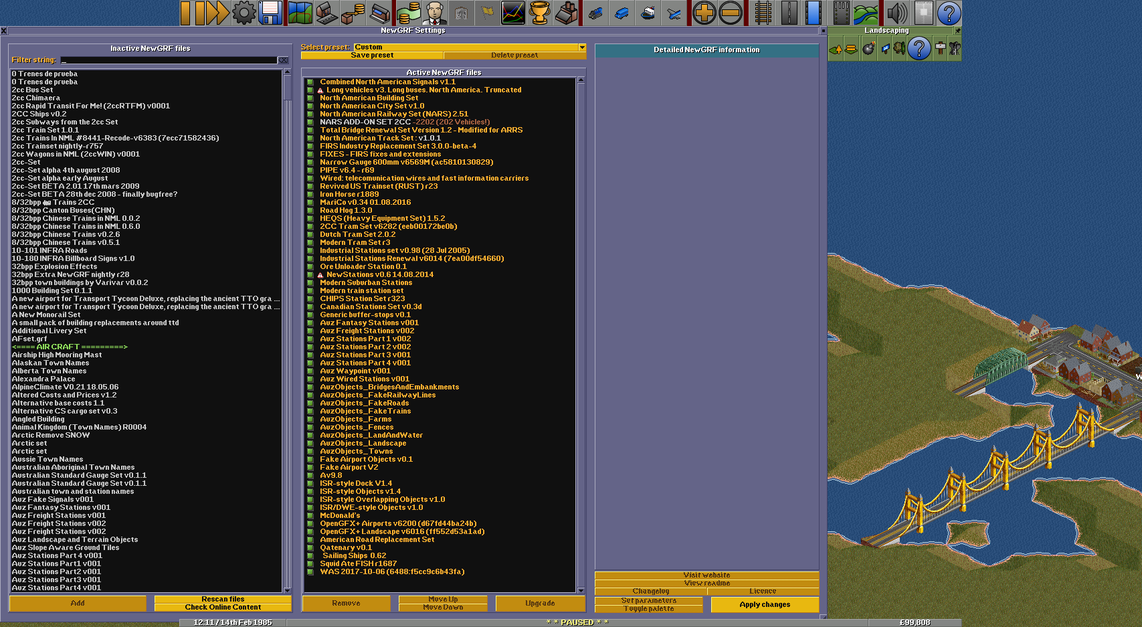
Task: Click Apply changes button
Action: tap(765, 604)
